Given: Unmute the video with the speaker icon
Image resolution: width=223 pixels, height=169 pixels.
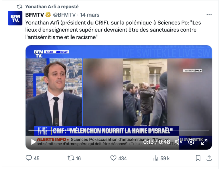Looking at the screenshot, I should coord(178,142).
